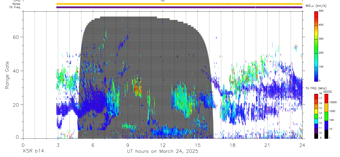Click the blue NOISE segment between 10 and 100
The width and height of the screenshot is (340, 157).
(326, 125)
